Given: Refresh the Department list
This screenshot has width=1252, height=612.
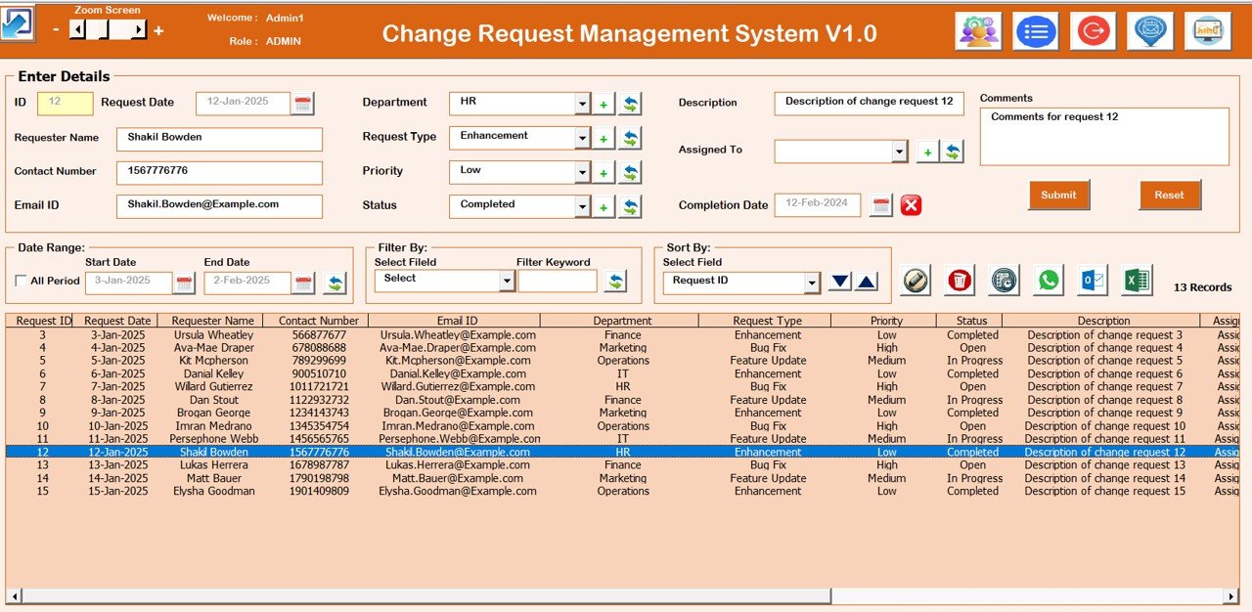Looking at the screenshot, I should pyautogui.click(x=630, y=105).
